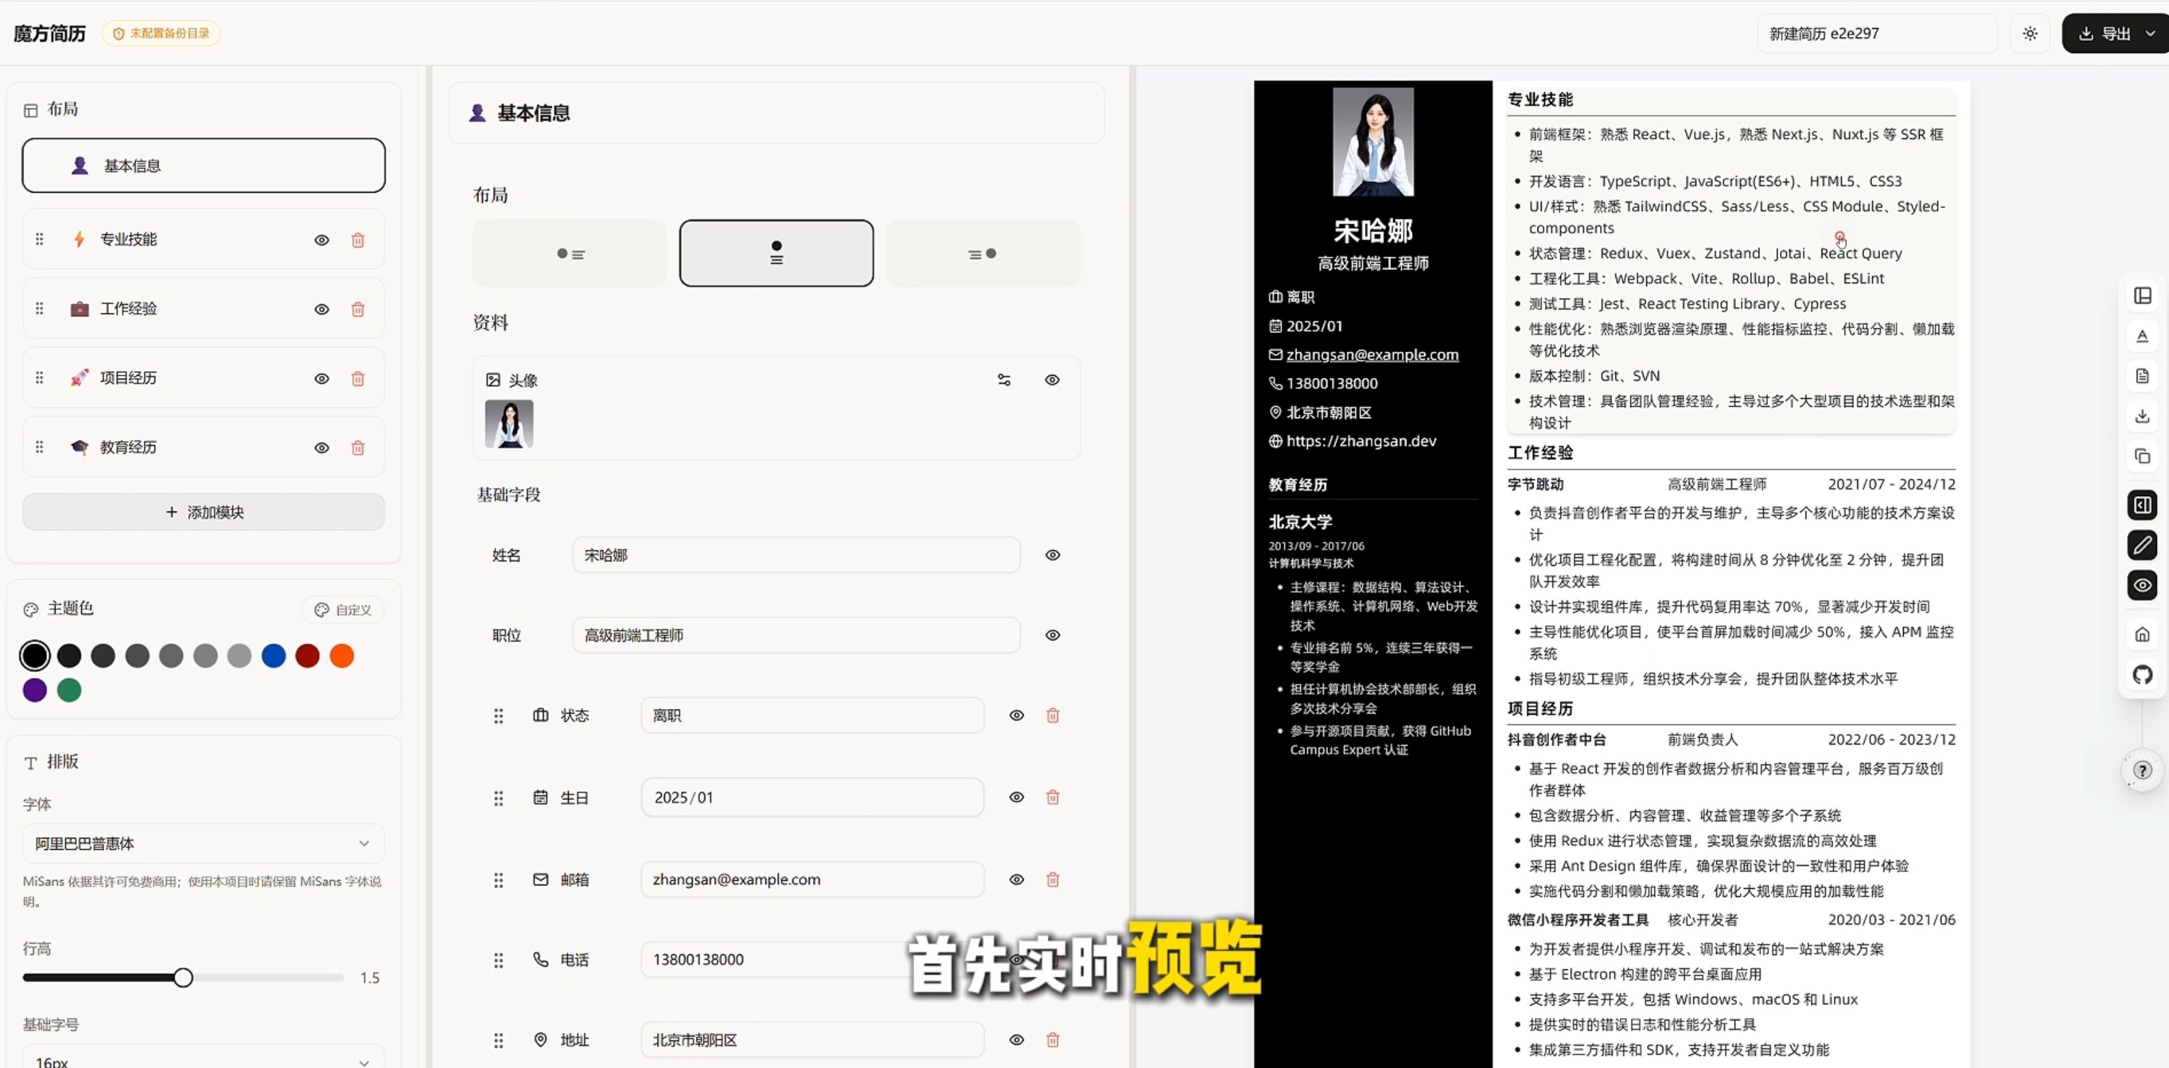Toggle visibility of the 姓名 field
The height and width of the screenshot is (1068, 2169).
tap(1053, 554)
